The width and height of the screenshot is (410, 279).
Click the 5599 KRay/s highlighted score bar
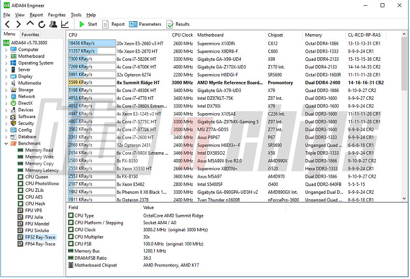(x=92, y=82)
